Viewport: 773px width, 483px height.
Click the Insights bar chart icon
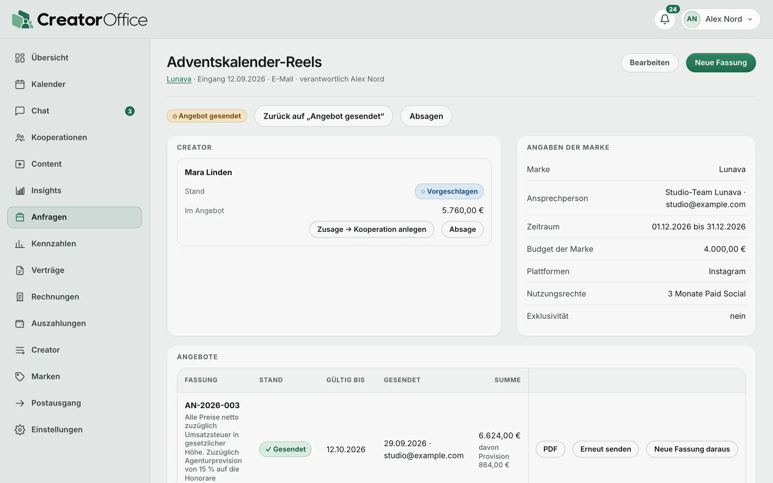pyautogui.click(x=20, y=191)
